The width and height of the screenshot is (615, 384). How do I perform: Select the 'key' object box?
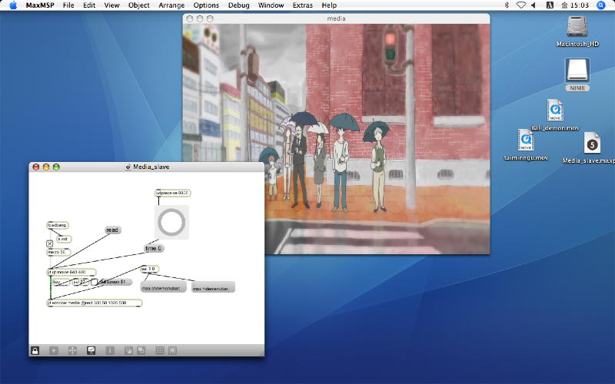(60, 282)
